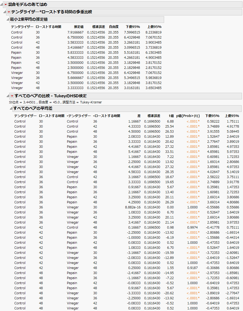
Task: Select difference value -3.16667
Action: pyautogui.click(x=134, y=253)
